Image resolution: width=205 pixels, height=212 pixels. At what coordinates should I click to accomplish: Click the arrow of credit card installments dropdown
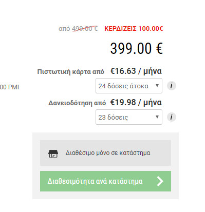pyautogui.click(x=157, y=86)
